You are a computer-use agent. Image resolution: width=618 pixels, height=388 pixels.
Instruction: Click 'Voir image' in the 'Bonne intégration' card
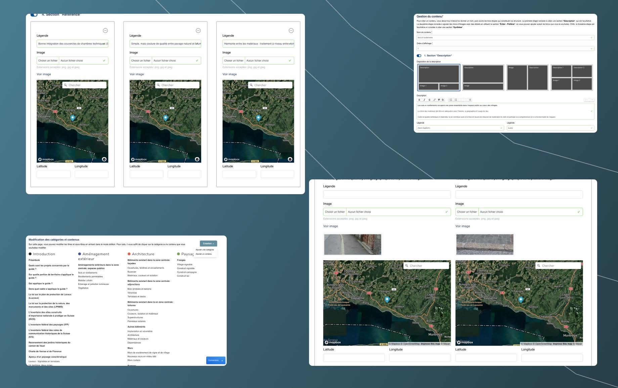pyautogui.click(x=44, y=74)
